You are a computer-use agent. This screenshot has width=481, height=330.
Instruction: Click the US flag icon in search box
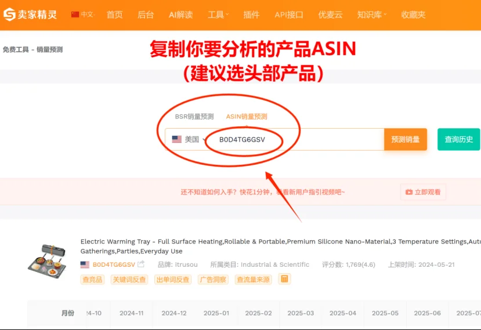click(x=177, y=139)
